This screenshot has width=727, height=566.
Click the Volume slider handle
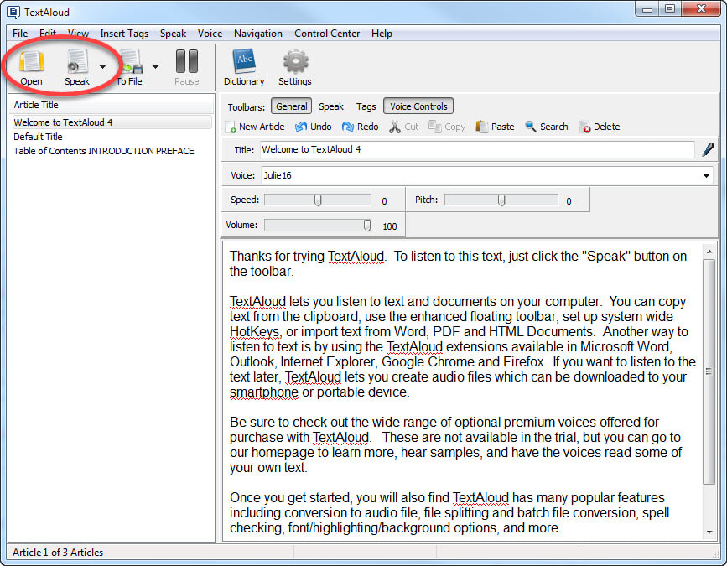click(x=367, y=225)
